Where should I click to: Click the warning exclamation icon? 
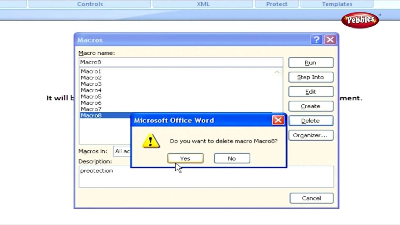coord(151,141)
